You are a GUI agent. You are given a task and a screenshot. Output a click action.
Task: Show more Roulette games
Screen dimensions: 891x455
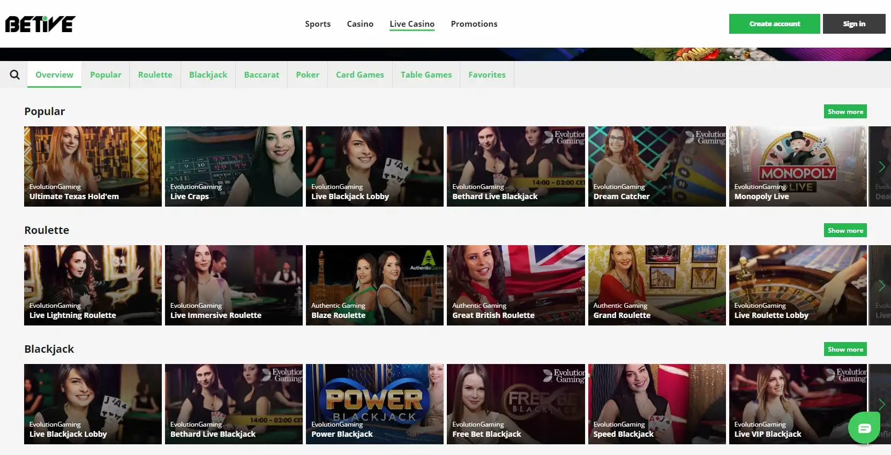845,231
